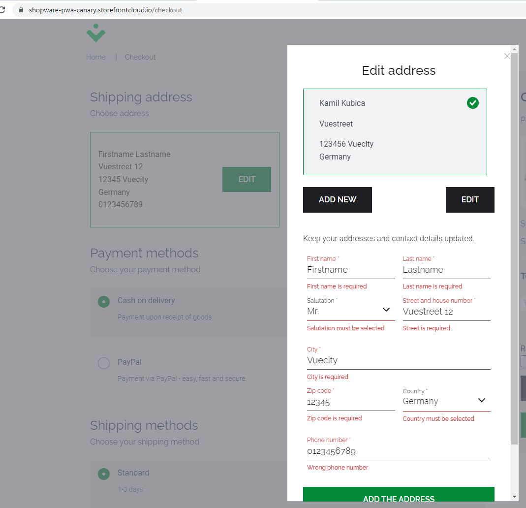526x508 pixels.
Task: Click the Vue Storefront logo icon
Action: coord(96,33)
